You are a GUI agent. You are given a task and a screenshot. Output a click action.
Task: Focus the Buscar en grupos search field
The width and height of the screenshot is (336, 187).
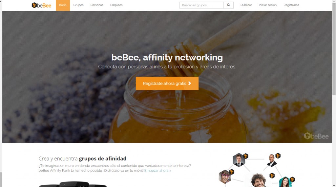click(201, 5)
